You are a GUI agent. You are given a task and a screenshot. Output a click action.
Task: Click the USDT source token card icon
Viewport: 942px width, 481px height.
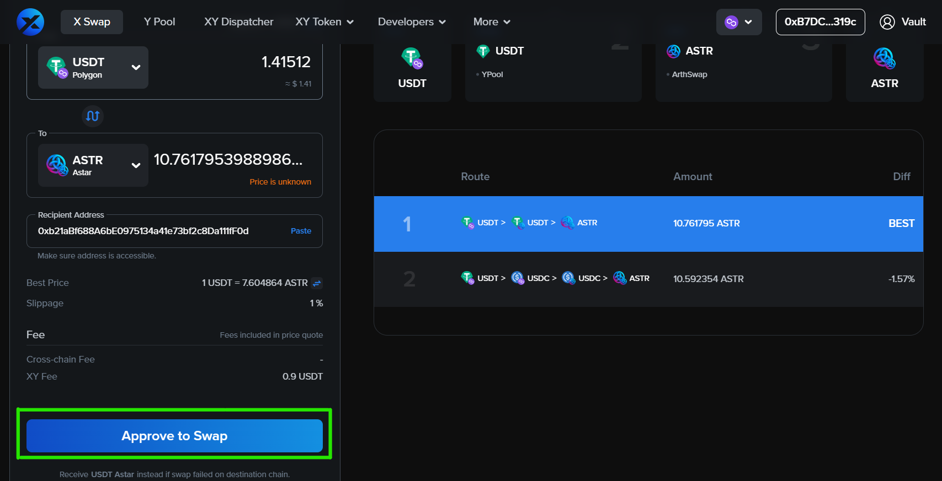coord(412,58)
